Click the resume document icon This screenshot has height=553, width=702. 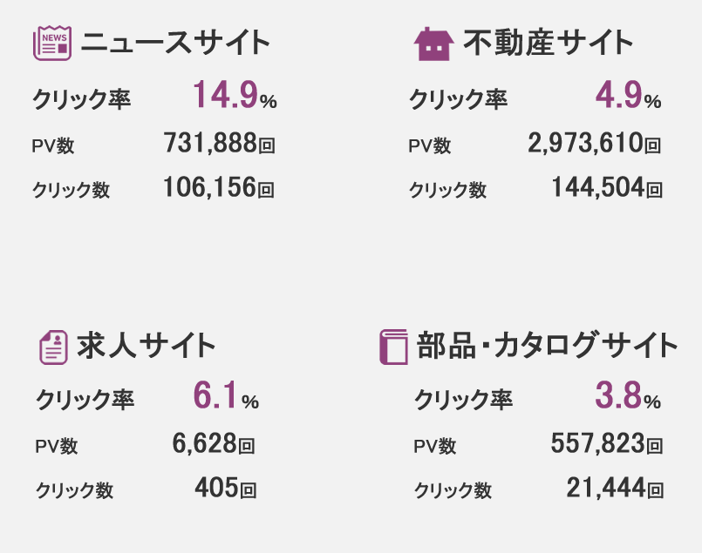coord(54,347)
